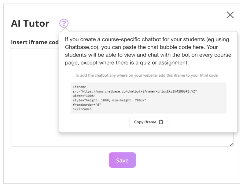Screen dimensions: 243x186
Task: Close the AI Tutor dialog with X
Action: click(230, 15)
